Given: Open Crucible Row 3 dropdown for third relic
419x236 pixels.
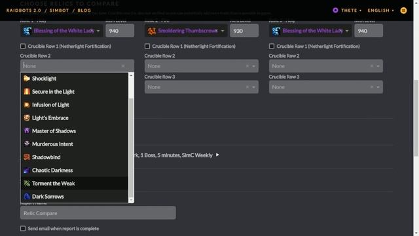Looking at the screenshot, I should pos(378,87).
